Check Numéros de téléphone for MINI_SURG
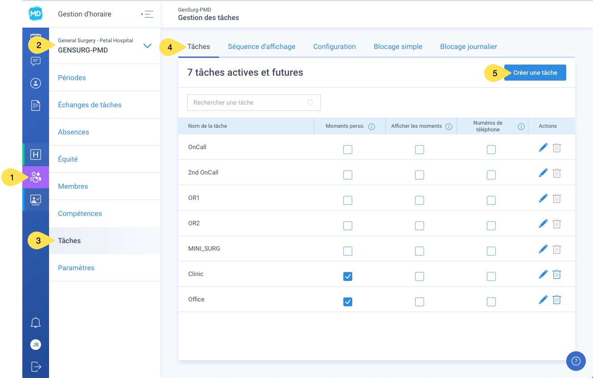The width and height of the screenshot is (593, 378). 491,251
